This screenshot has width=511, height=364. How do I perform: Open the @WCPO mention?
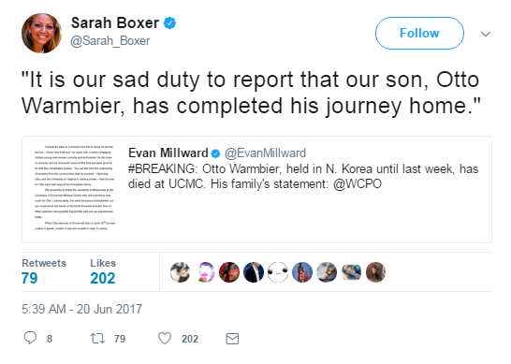pos(358,184)
